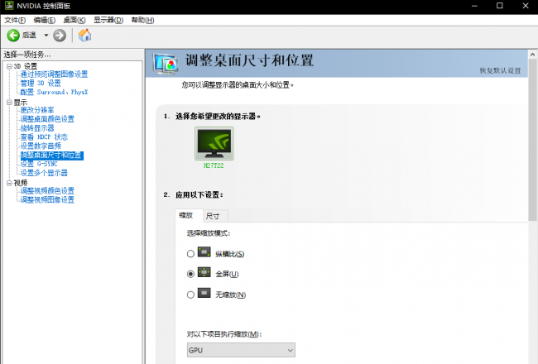Open 调整视频颜色设置 task

point(47,191)
